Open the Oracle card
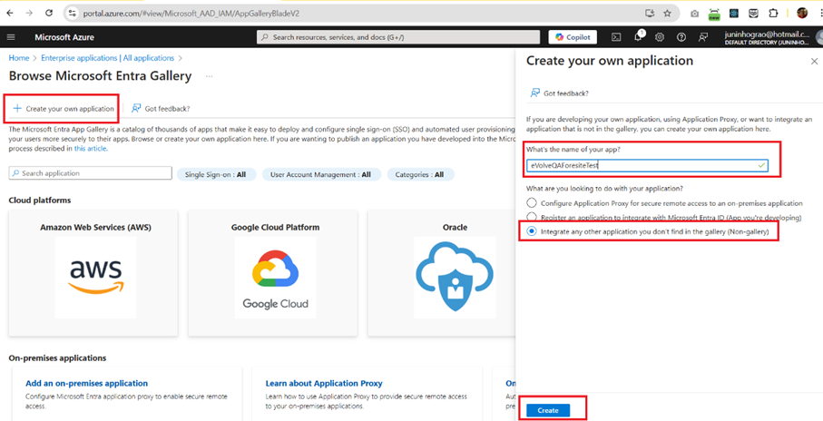Screen dimensions: 823x421 pos(441,273)
